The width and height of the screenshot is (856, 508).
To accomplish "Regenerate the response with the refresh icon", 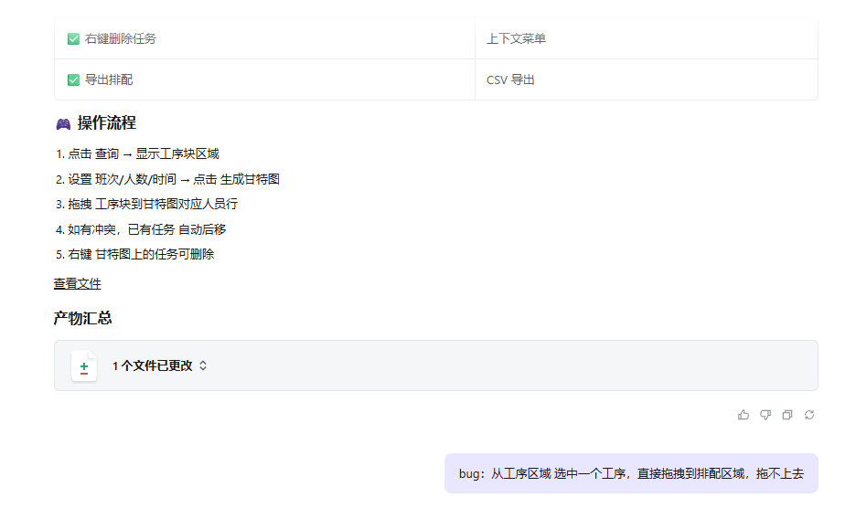I will click(809, 415).
